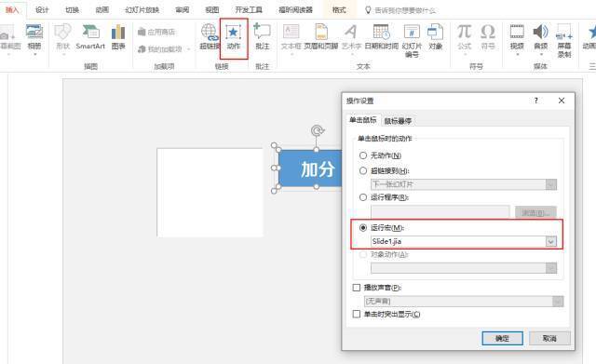The height and width of the screenshot is (364, 596).
Task: Select the 运行程序(R) radio option
Action: click(x=363, y=197)
